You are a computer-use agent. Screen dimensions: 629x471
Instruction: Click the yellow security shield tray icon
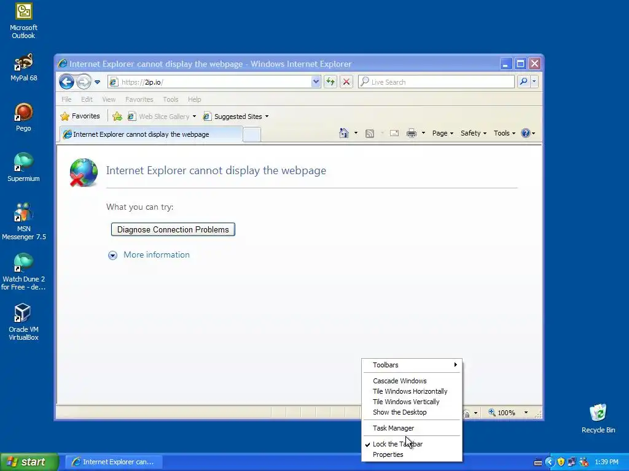click(x=561, y=462)
